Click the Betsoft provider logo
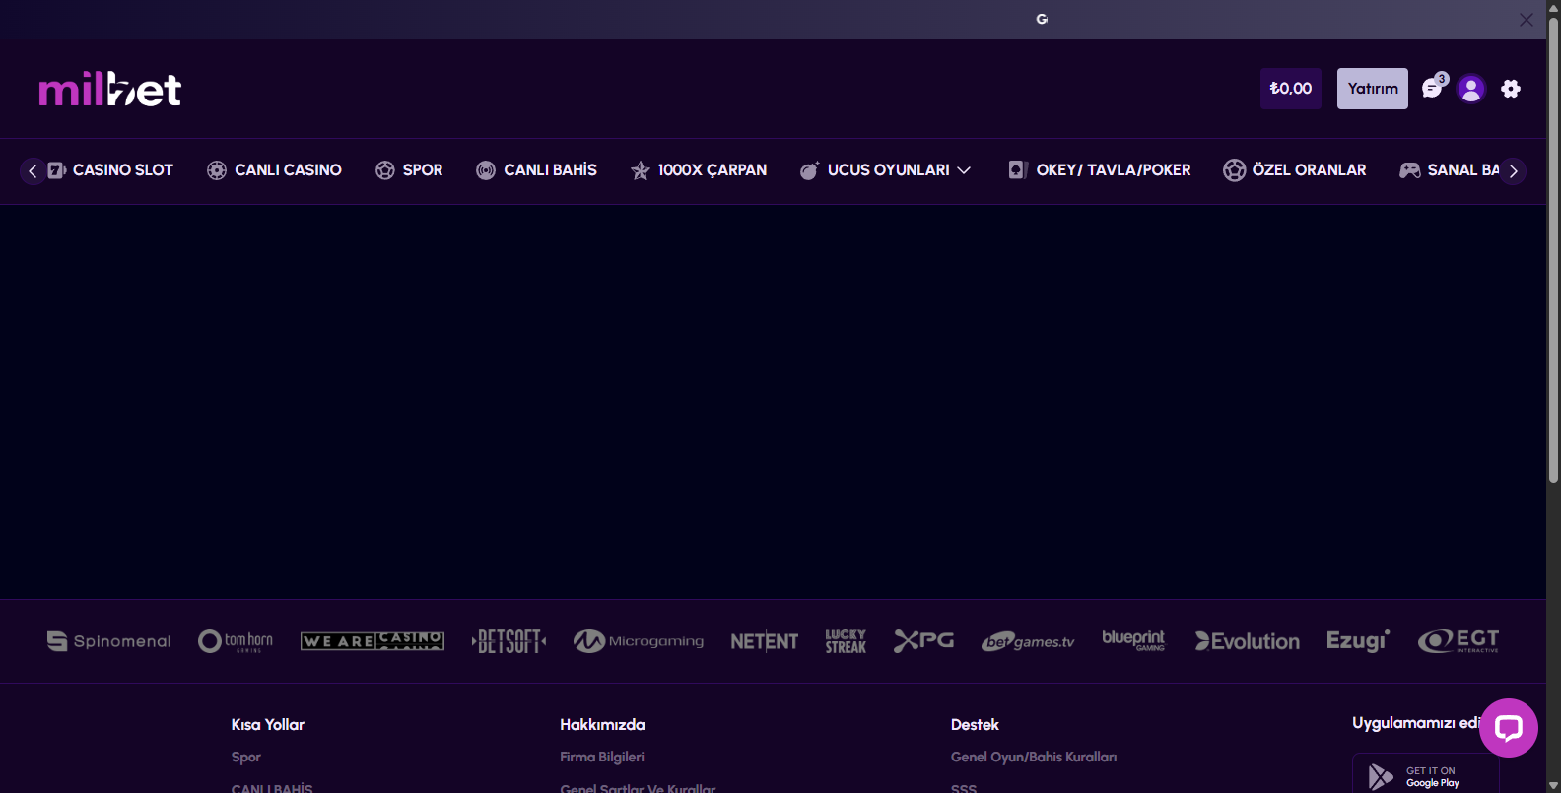1561x793 pixels. tap(509, 641)
